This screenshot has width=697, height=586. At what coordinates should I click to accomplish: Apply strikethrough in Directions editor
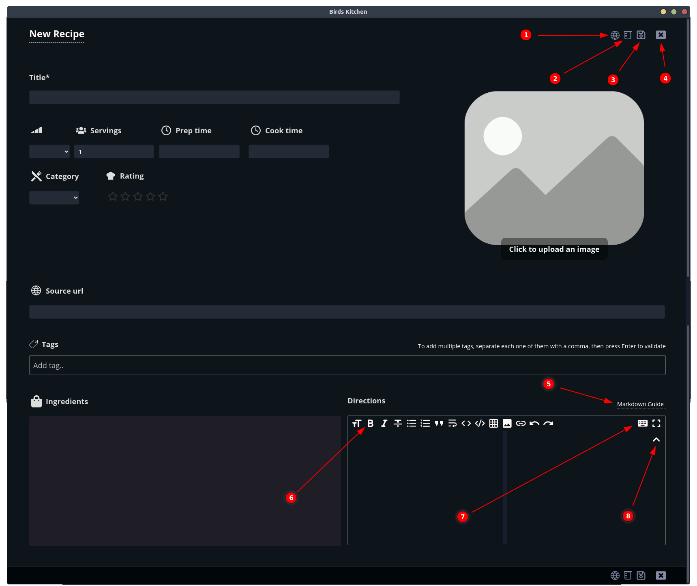(x=398, y=424)
